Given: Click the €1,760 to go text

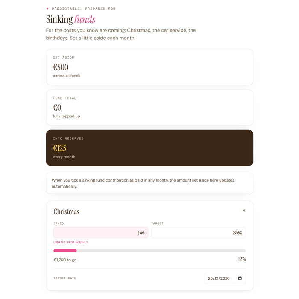Looking at the screenshot, I should coord(65,260).
